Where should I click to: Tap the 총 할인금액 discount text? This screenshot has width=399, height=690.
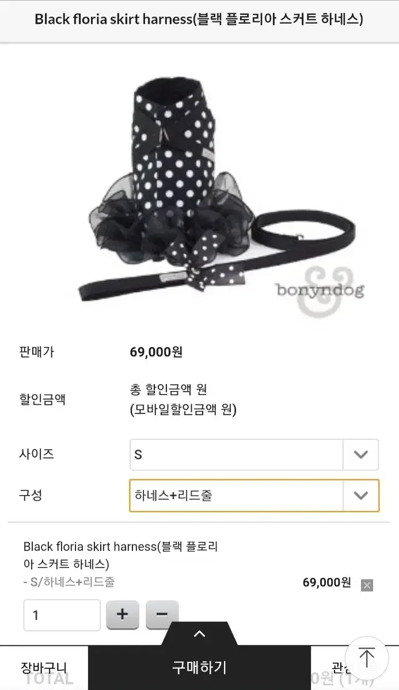click(169, 389)
